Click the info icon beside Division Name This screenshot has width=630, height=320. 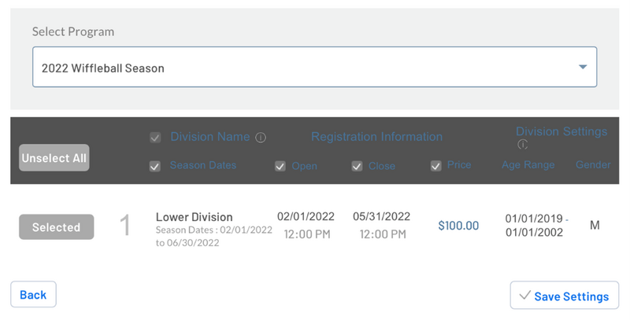261,138
